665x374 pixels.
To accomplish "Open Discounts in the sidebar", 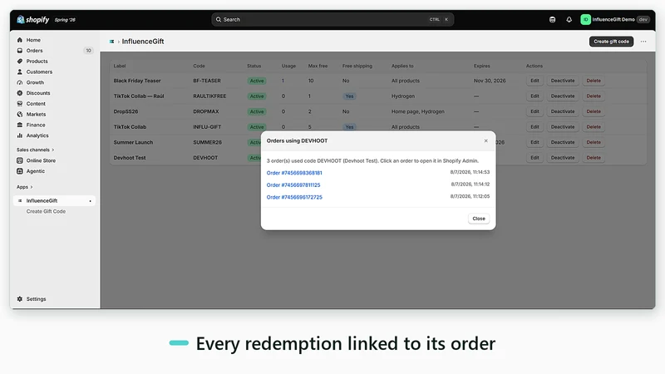I will click(x=37, y=93).
